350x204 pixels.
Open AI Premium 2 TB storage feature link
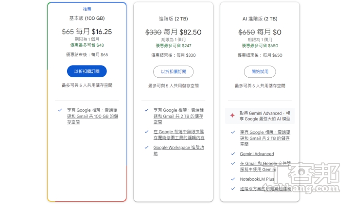click(265, 138)
